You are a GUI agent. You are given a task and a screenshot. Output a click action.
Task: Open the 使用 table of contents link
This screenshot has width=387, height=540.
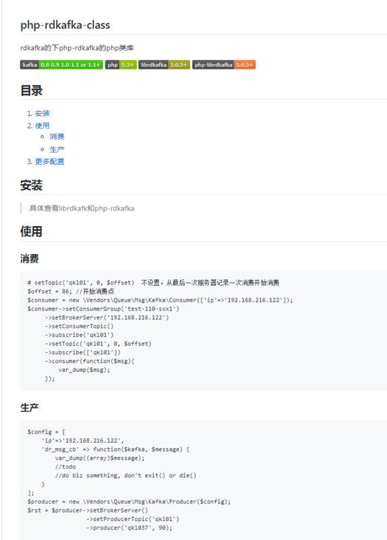[42, 126]
